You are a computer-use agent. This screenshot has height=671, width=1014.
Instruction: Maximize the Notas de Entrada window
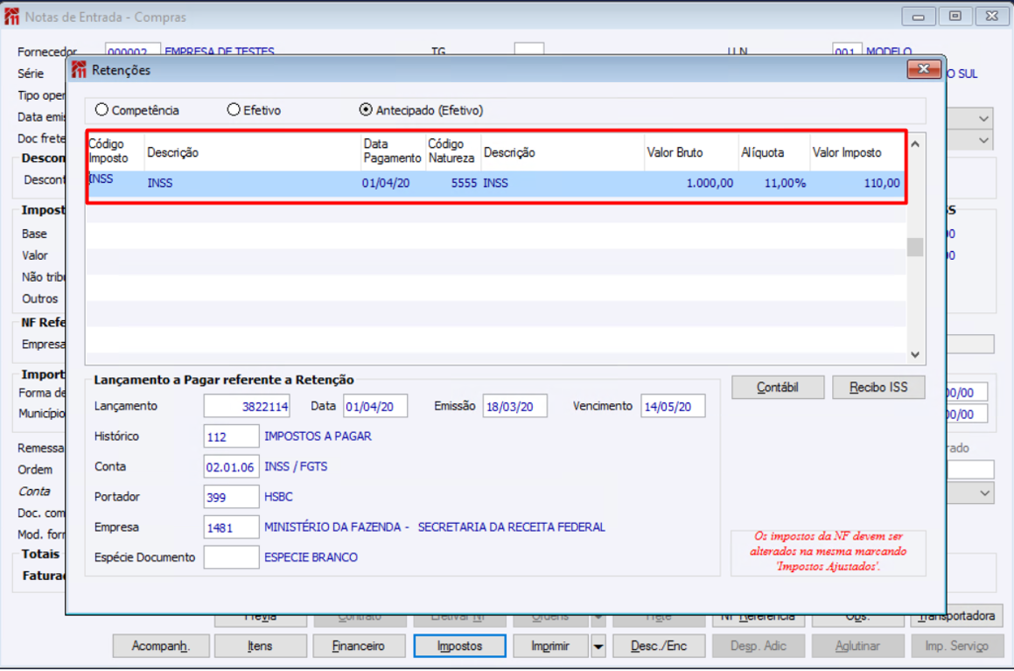coord(955,16)
